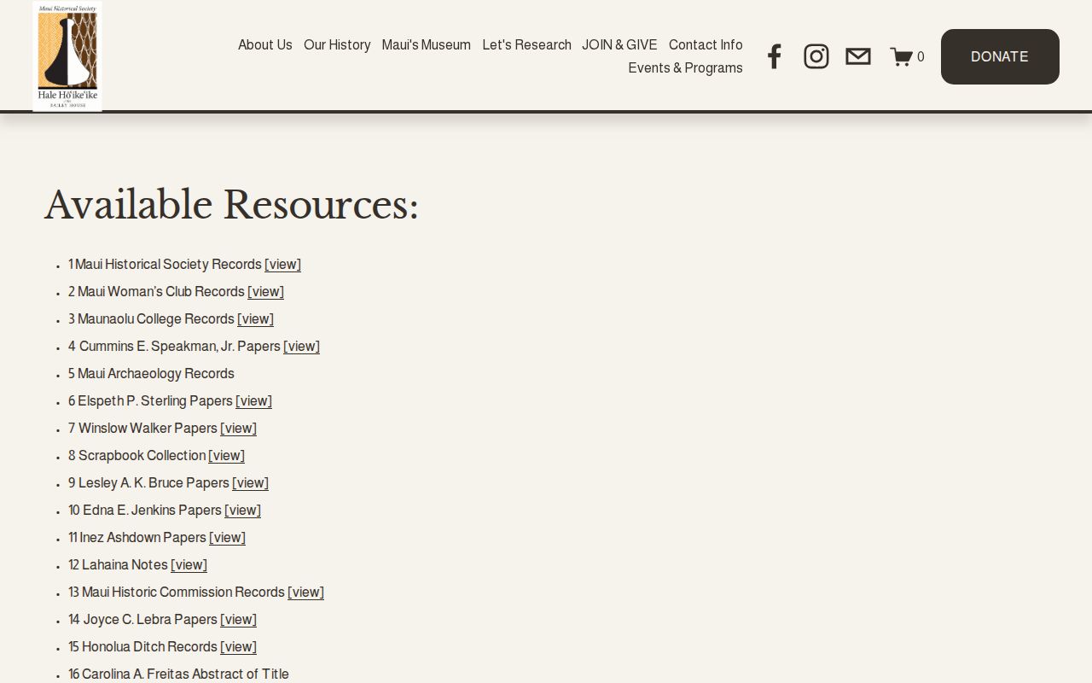Click Carolina A. Freitas Abstract of Title
The image size is (1092, 683).
point(178,674)
